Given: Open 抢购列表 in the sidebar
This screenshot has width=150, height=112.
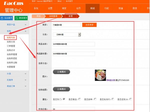Looking at the screenshot, I should pos(11,37).
